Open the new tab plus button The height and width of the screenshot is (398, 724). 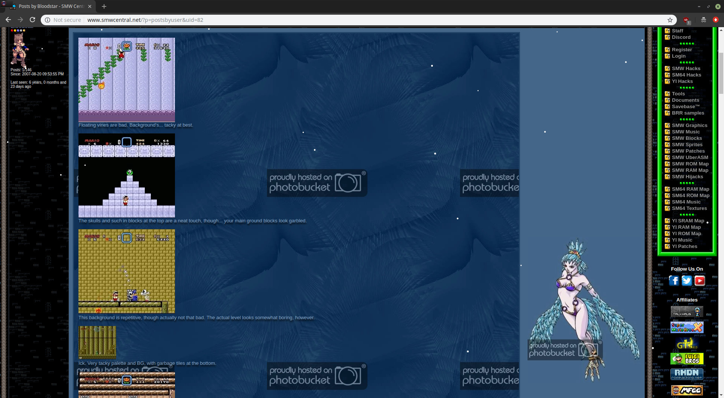tap(104, 6)
